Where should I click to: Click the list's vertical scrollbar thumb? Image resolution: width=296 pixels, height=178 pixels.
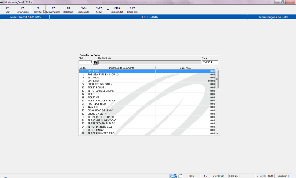(217, 79)
